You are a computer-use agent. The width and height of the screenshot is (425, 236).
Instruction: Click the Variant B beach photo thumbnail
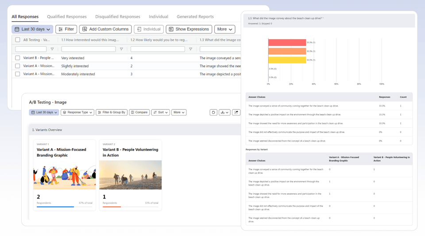coord(130,175)
